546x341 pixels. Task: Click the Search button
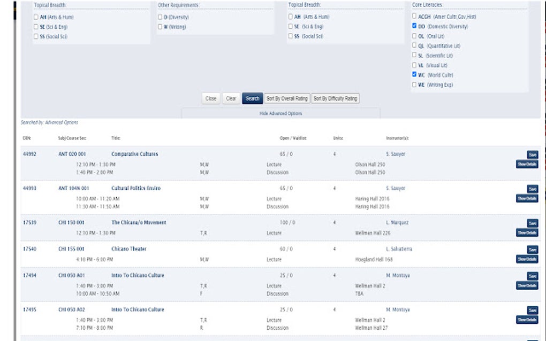point(253,98)
